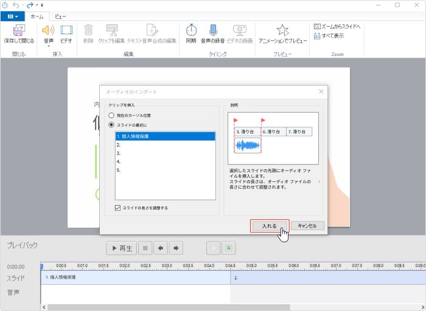
Task: Start 音声の録音 from ribbon
Action: (x=213, y=30)
